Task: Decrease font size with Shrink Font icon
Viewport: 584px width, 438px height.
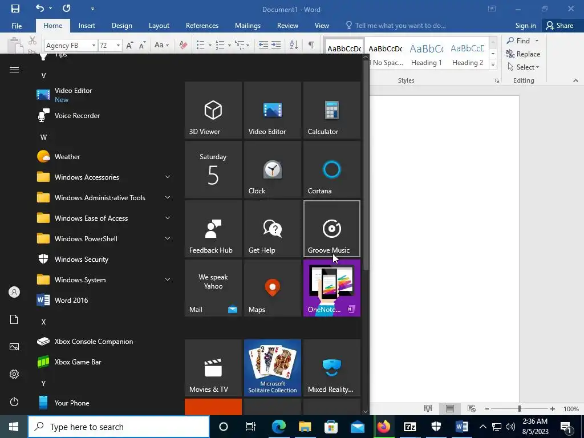Action: pyautogui.click(x=142, y=45)
